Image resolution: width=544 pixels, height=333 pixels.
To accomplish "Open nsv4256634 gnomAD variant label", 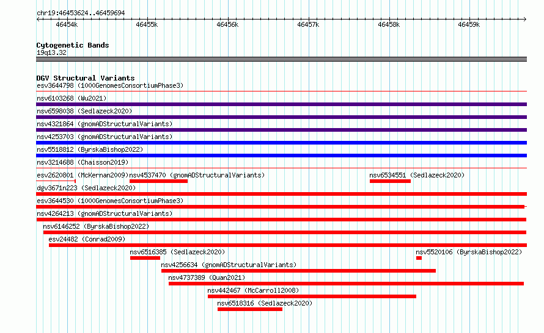I will coord(229,265).
